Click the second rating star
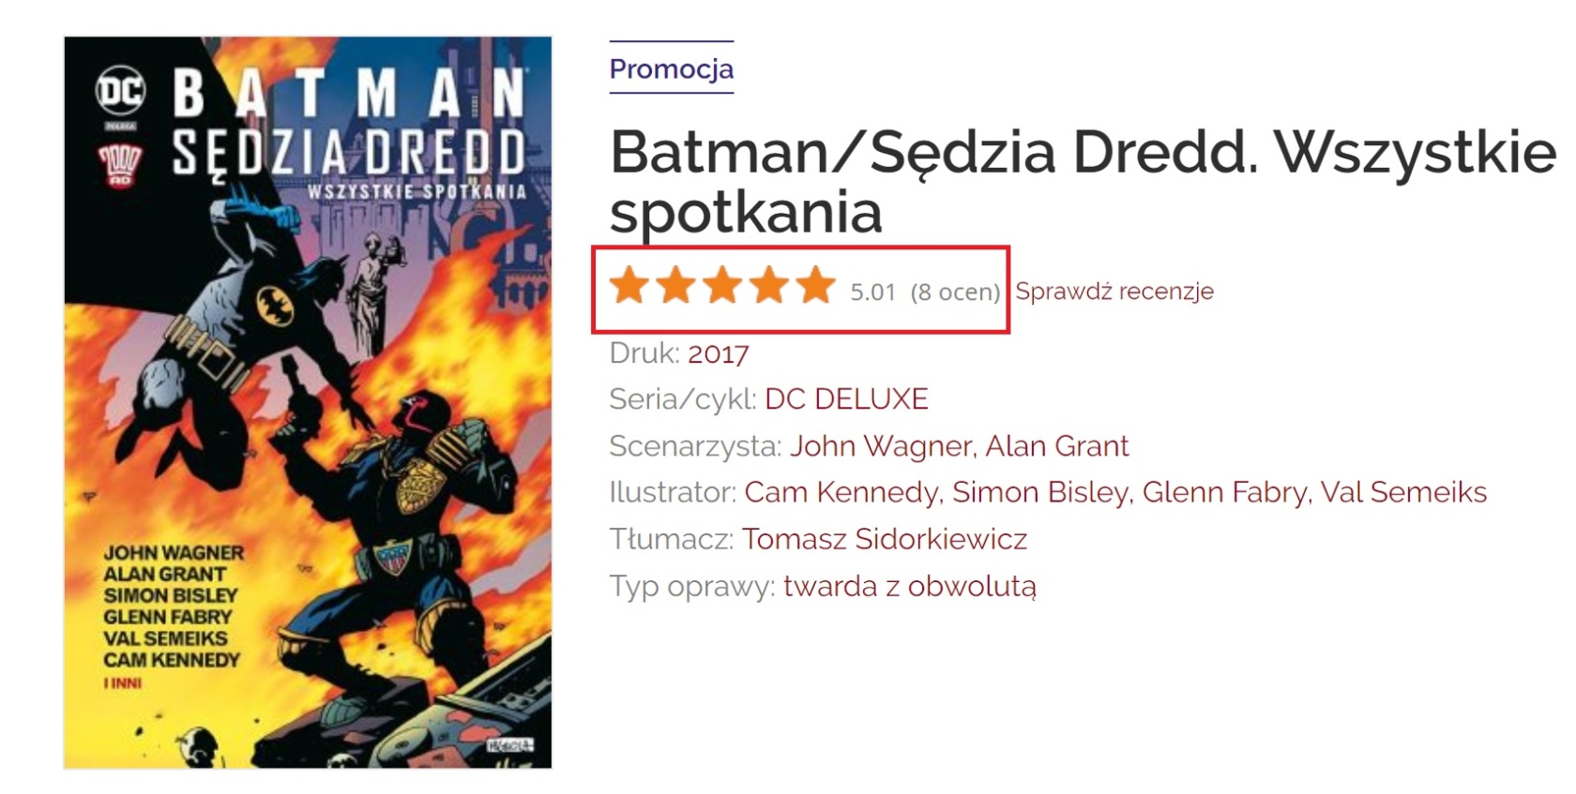The width and height of the screenshot is (1576, 794). pyautogui.click(x=675, y=286)
